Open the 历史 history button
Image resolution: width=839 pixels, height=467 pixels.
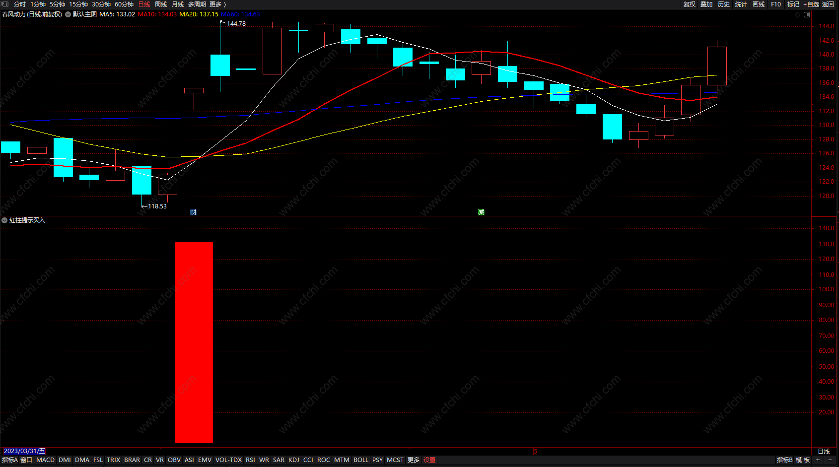724,4
